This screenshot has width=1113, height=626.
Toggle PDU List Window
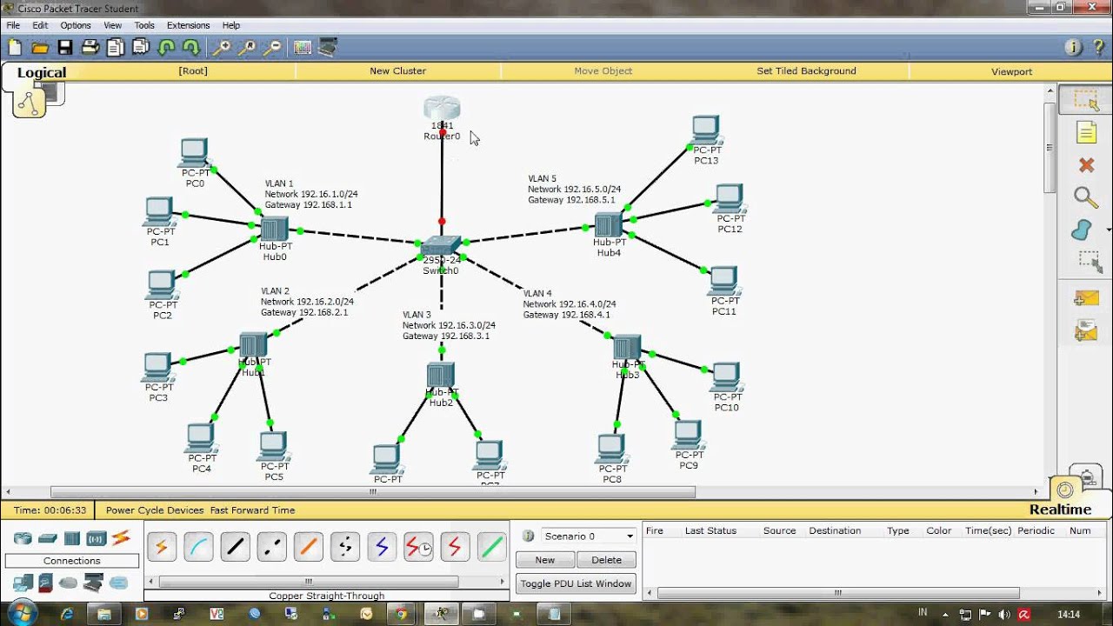(576, 583)
